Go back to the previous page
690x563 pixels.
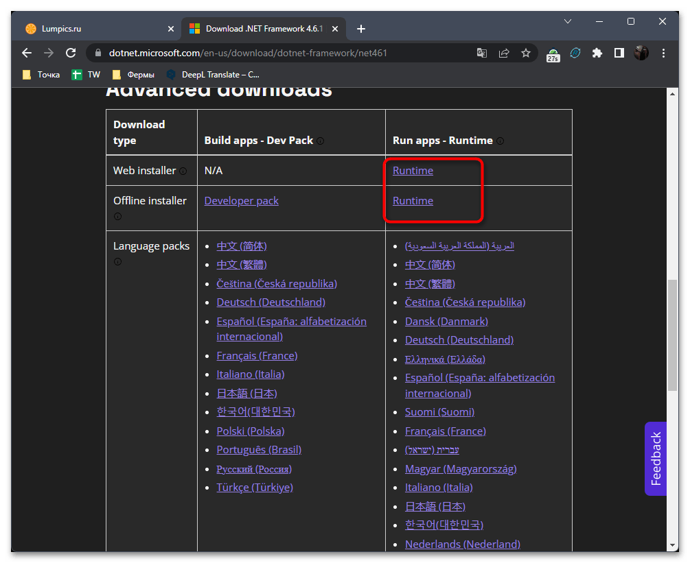(27, 53)
